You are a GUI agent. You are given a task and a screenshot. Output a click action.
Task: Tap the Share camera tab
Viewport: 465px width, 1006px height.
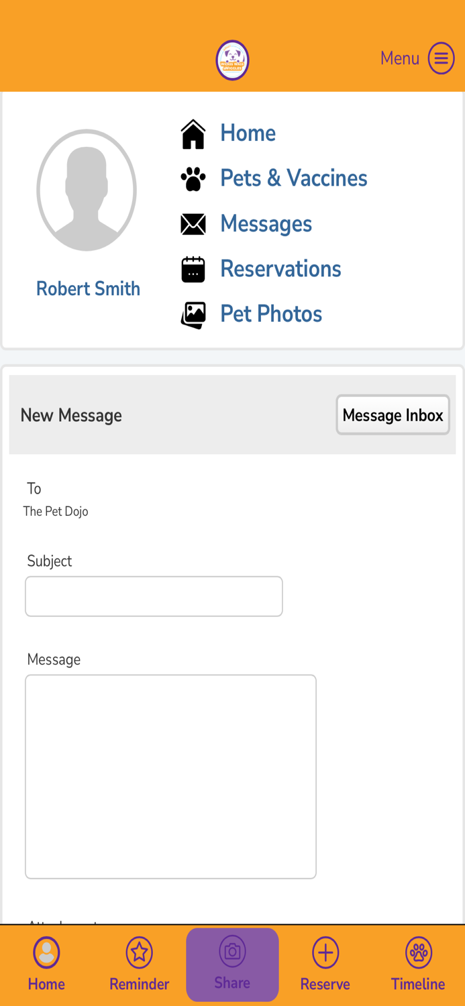point(232,964)
